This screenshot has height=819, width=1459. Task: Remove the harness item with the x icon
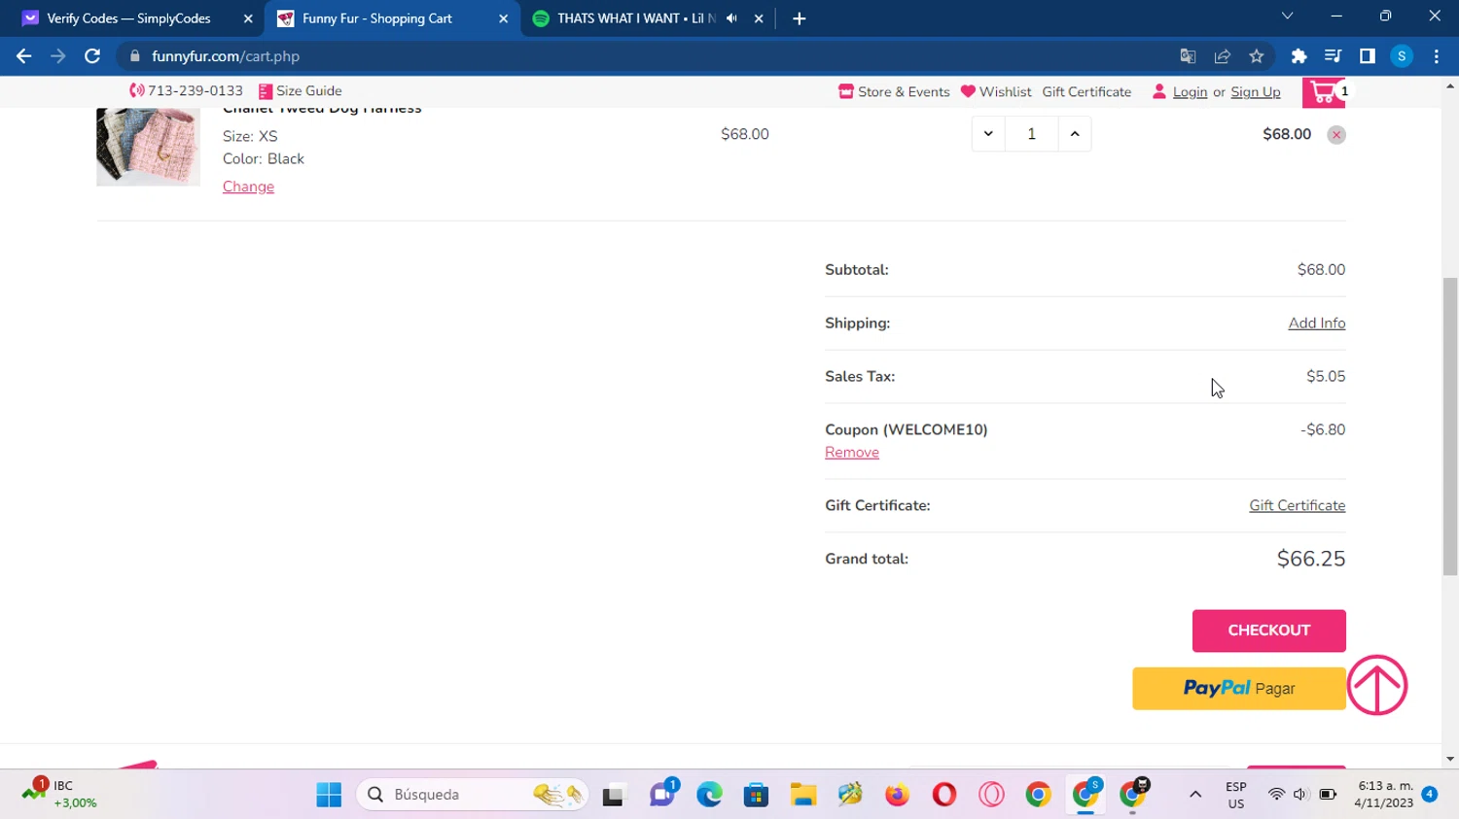[1336, 135]
